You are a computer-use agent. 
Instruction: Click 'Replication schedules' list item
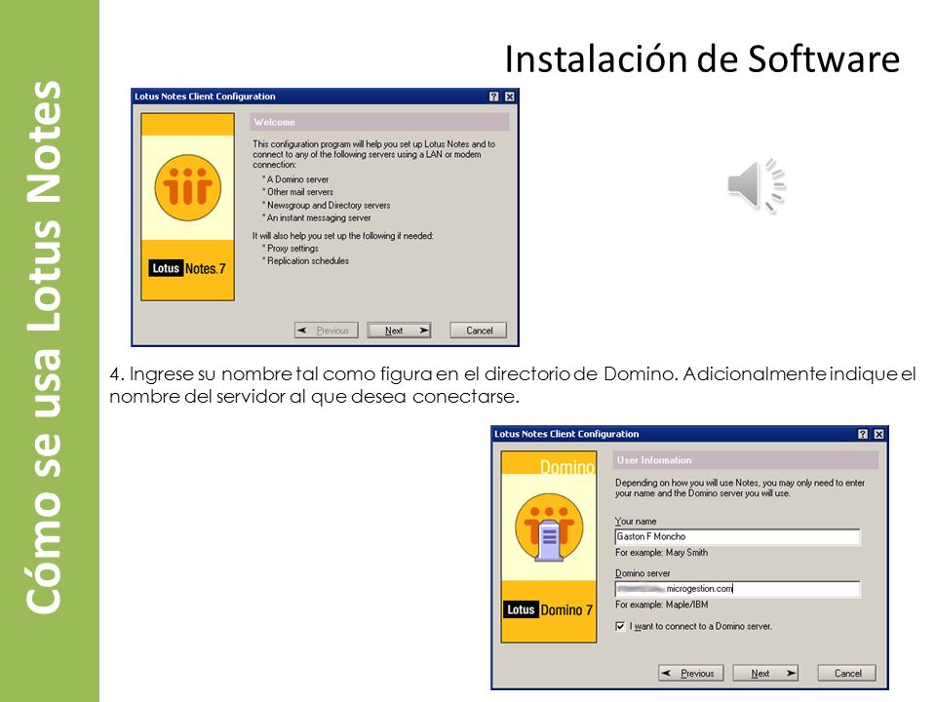tap(305, 261)
